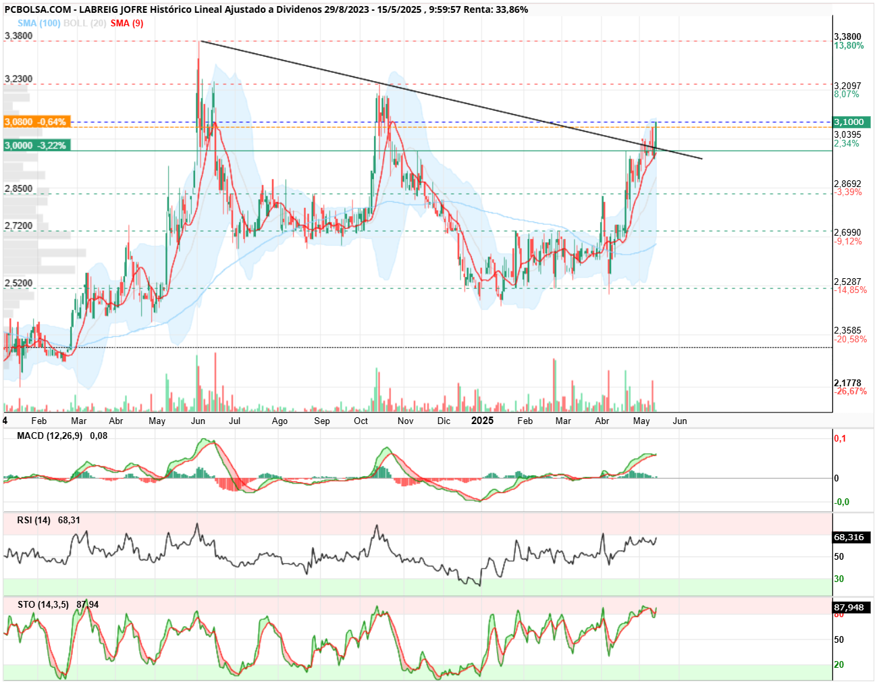The height and width of the screenshot is (684, 877).
Task: Click the -20,58% percentage label
Action: click(851, 340)
